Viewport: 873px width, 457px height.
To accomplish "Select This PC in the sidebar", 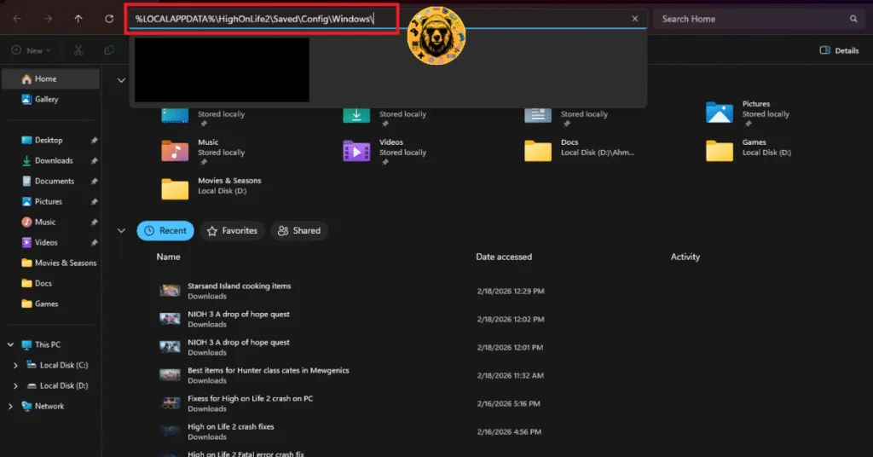I will click(48, 344).
